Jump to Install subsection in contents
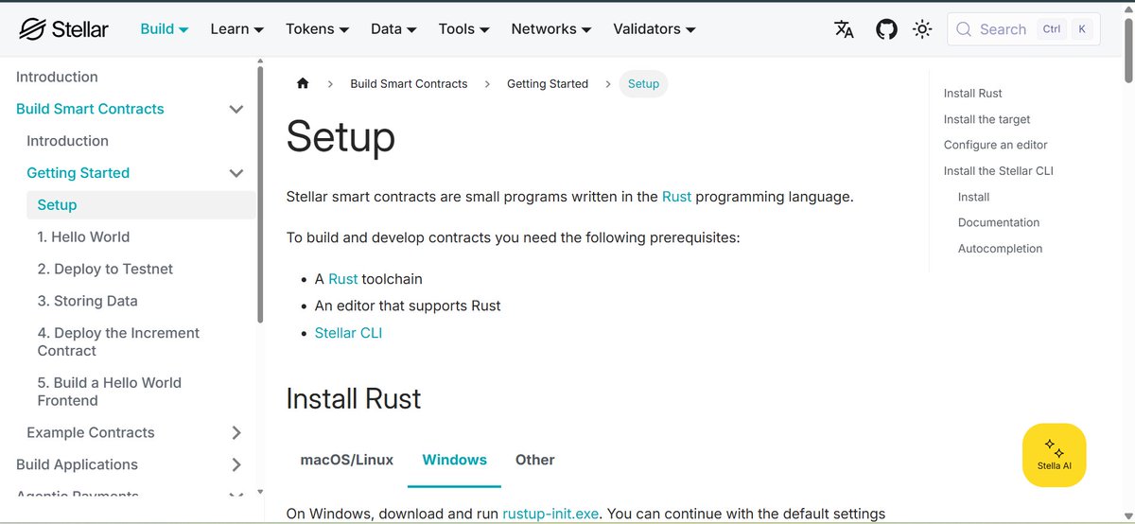This screenshot has width=1135, height=524. click(x=973, y=197)
